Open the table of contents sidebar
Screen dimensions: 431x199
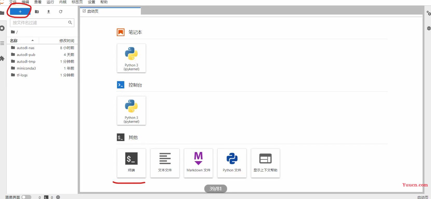(x=2, y=43)
